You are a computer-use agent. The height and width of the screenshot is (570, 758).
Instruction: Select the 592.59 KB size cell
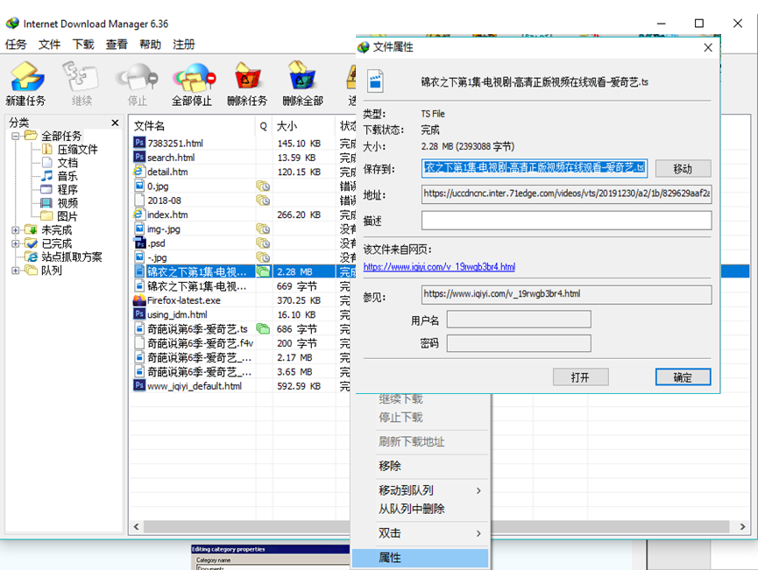299,386
